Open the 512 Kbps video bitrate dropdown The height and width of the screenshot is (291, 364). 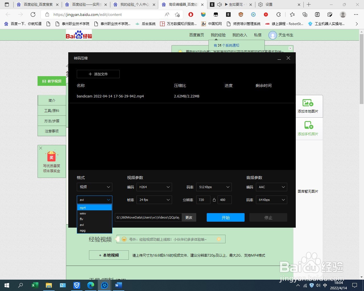tap(214, 187)
